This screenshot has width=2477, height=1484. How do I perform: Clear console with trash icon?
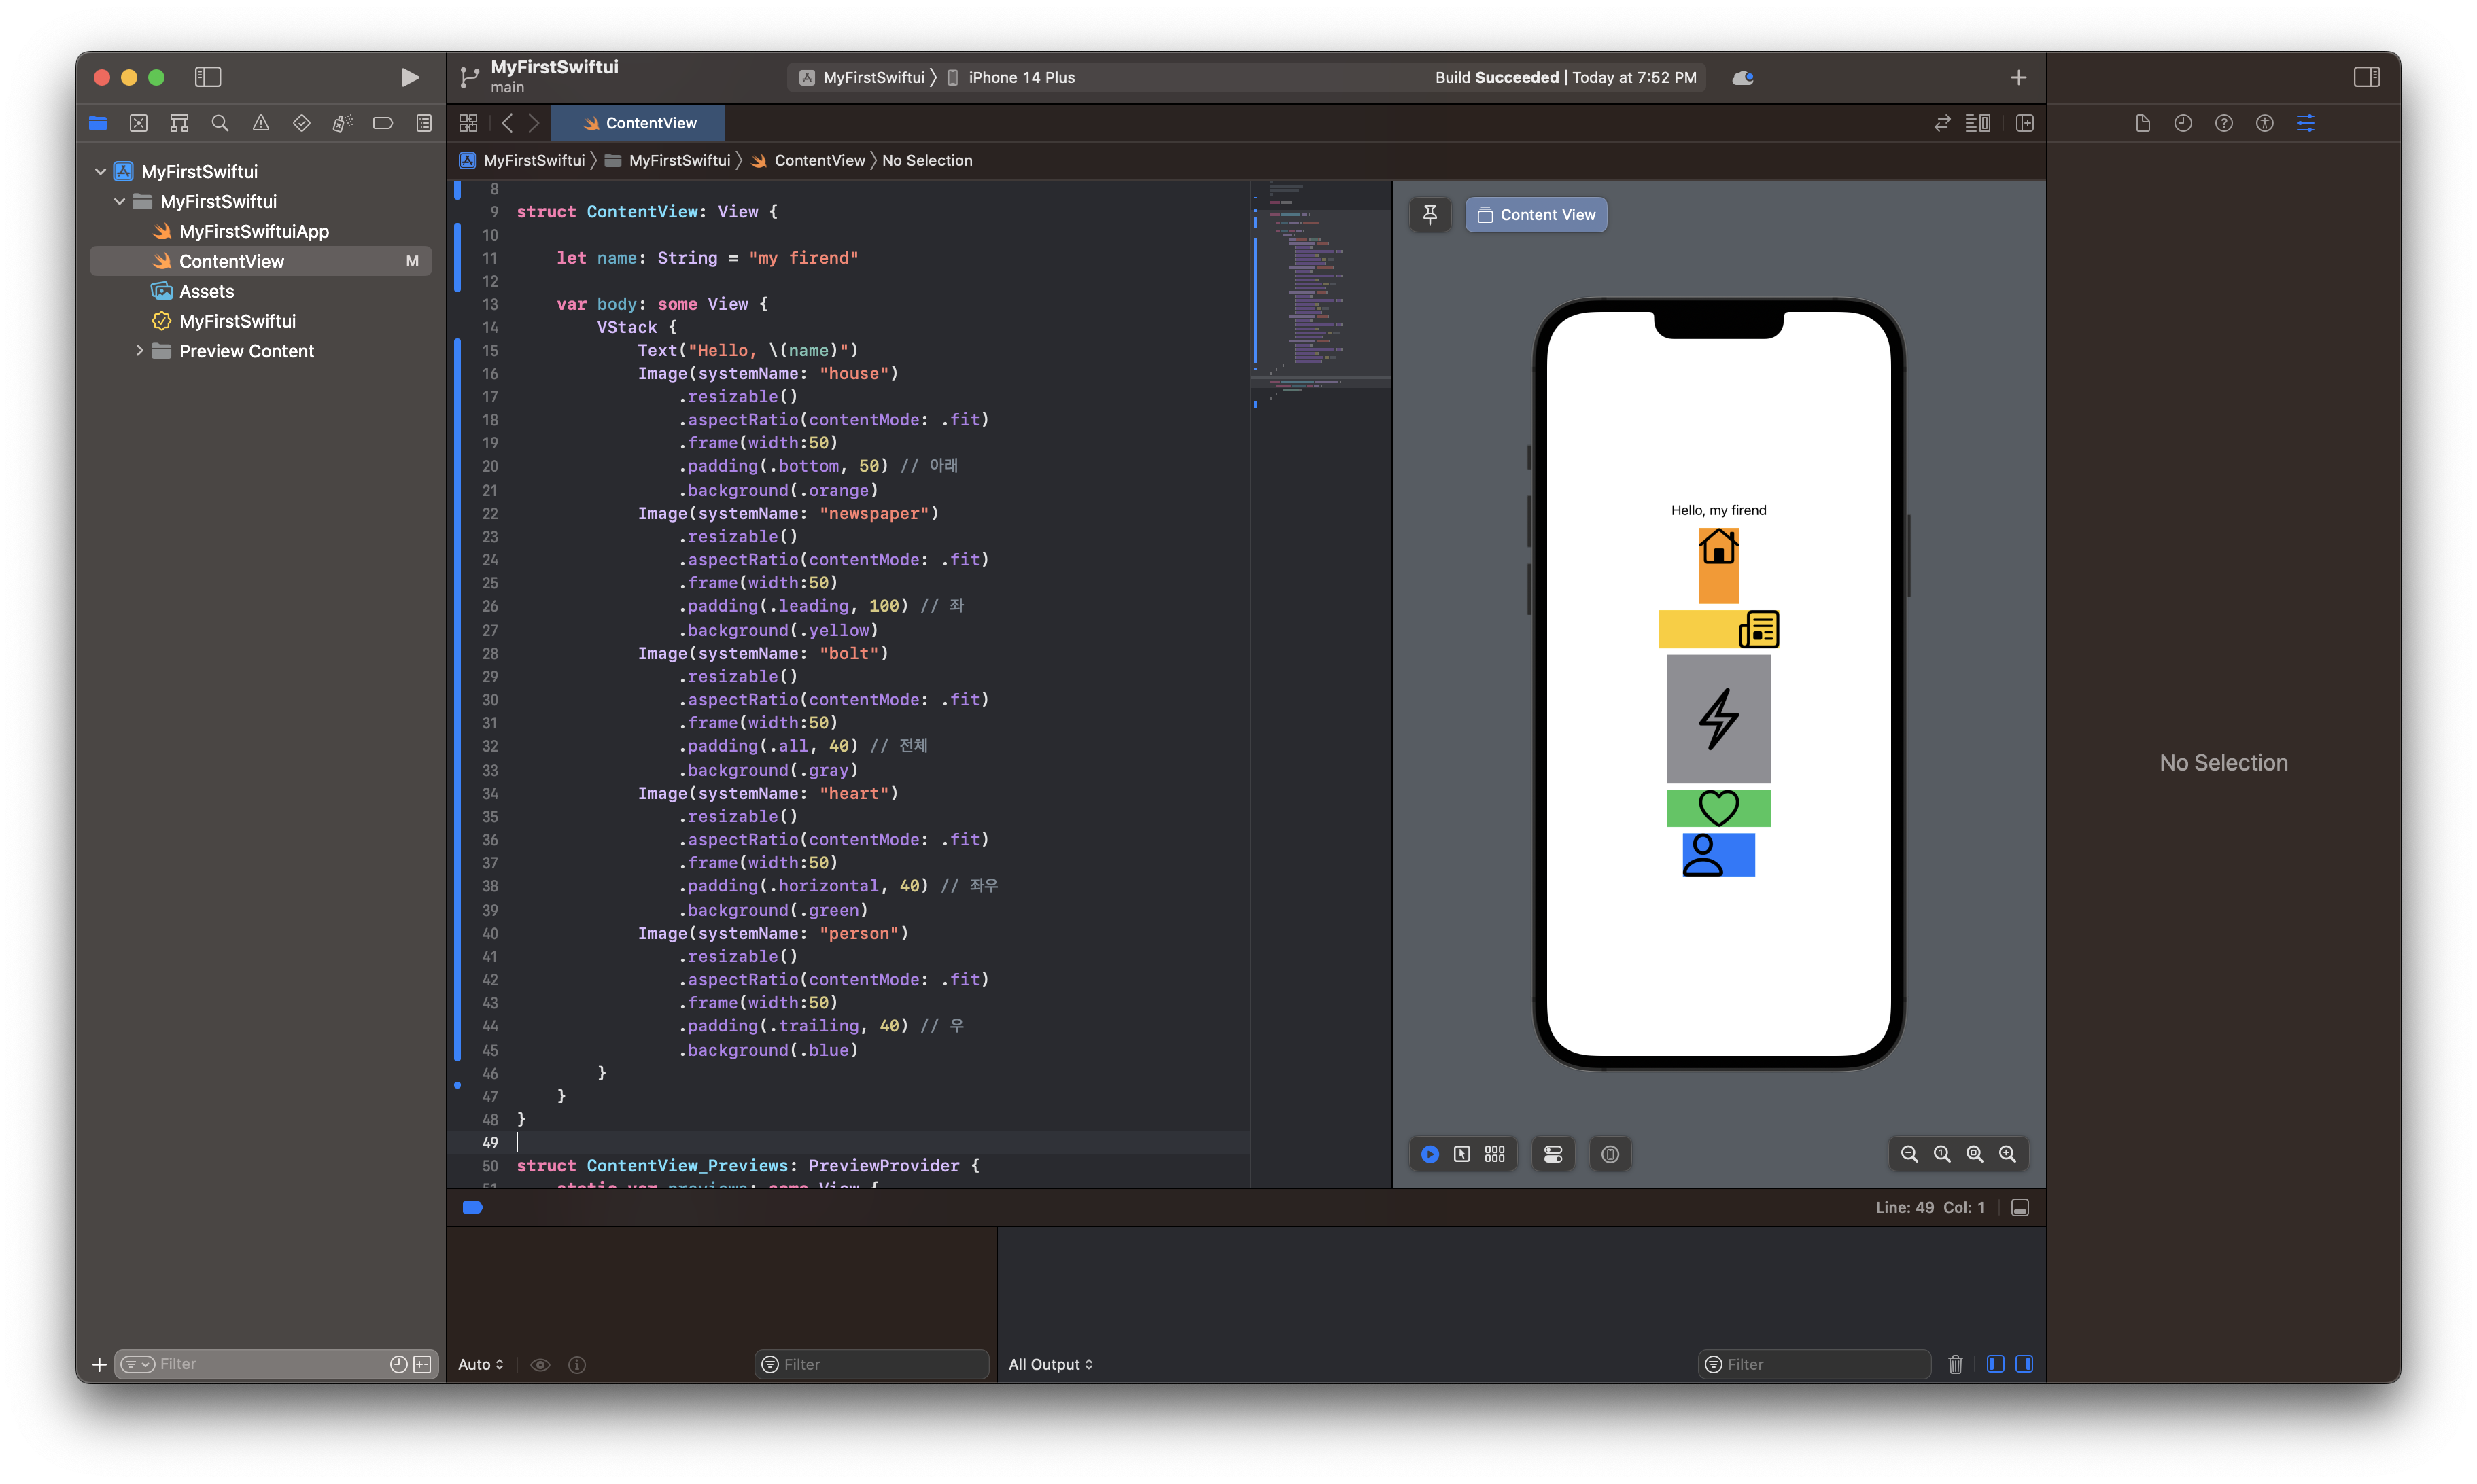coord(1955,1364)
